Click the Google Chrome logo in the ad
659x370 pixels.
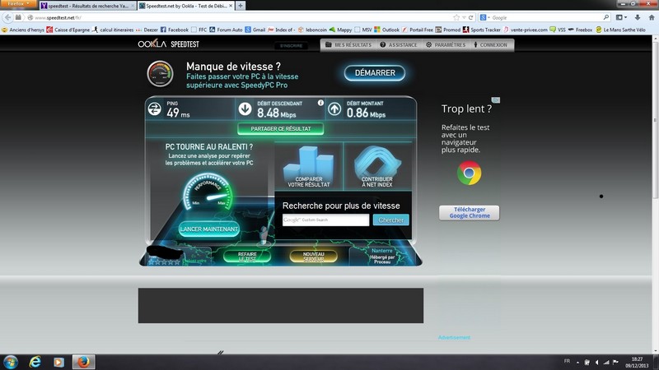(469, 173)
